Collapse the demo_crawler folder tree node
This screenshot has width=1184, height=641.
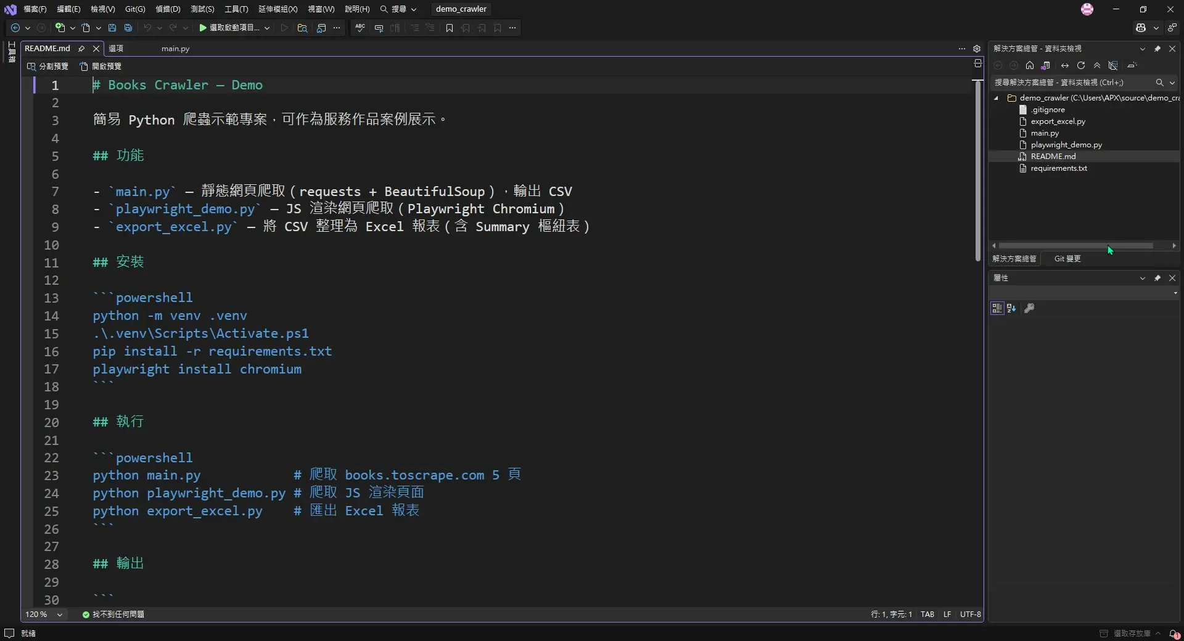point(996,98)
